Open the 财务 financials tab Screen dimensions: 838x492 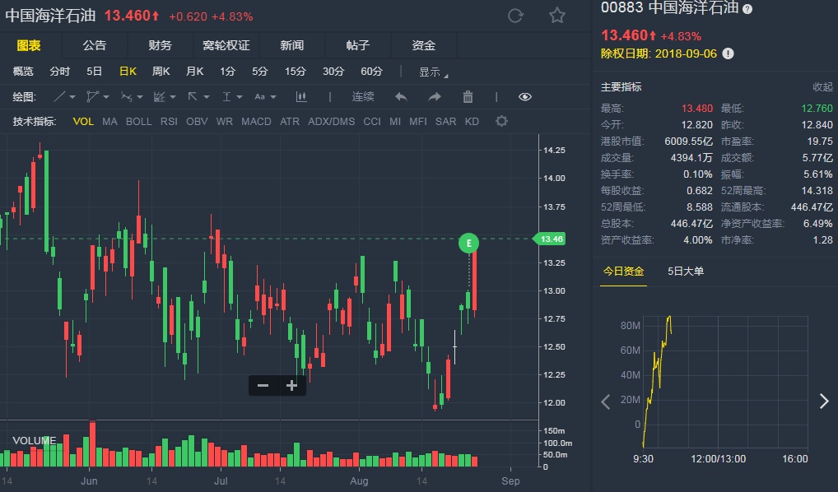click(161, 45)
